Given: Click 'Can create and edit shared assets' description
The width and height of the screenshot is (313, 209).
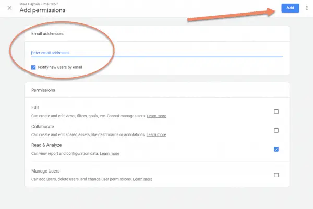Looking at the screenshot, I should (x=88, y=134).
